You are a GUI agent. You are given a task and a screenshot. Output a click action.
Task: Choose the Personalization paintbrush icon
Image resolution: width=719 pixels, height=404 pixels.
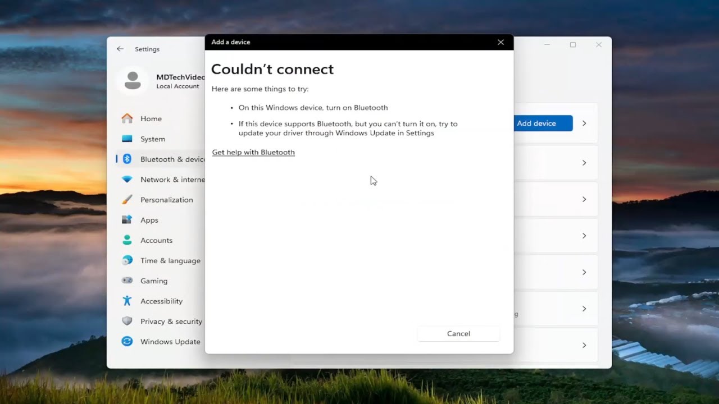point(128,199)
